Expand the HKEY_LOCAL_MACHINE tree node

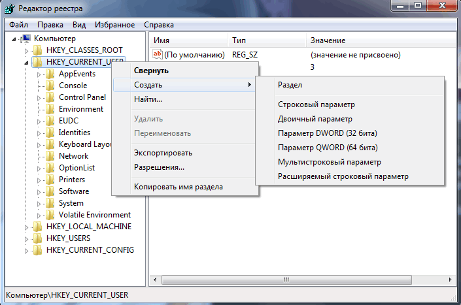27,227
